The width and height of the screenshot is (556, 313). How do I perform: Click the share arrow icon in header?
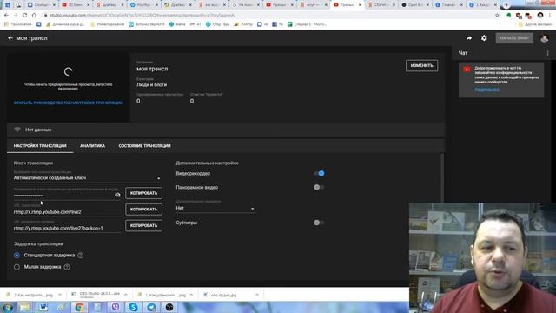pyautogui.click(x=469, y=38)
